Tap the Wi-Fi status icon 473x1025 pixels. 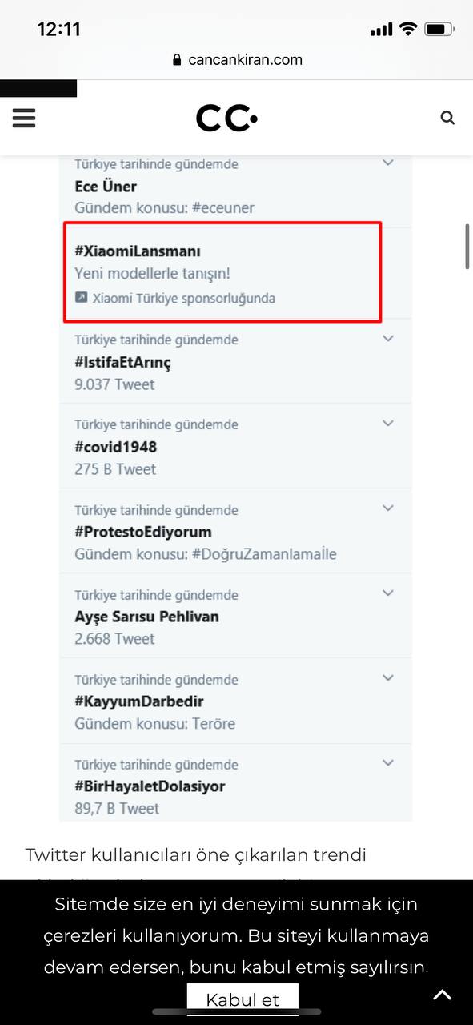coord(408,30)
